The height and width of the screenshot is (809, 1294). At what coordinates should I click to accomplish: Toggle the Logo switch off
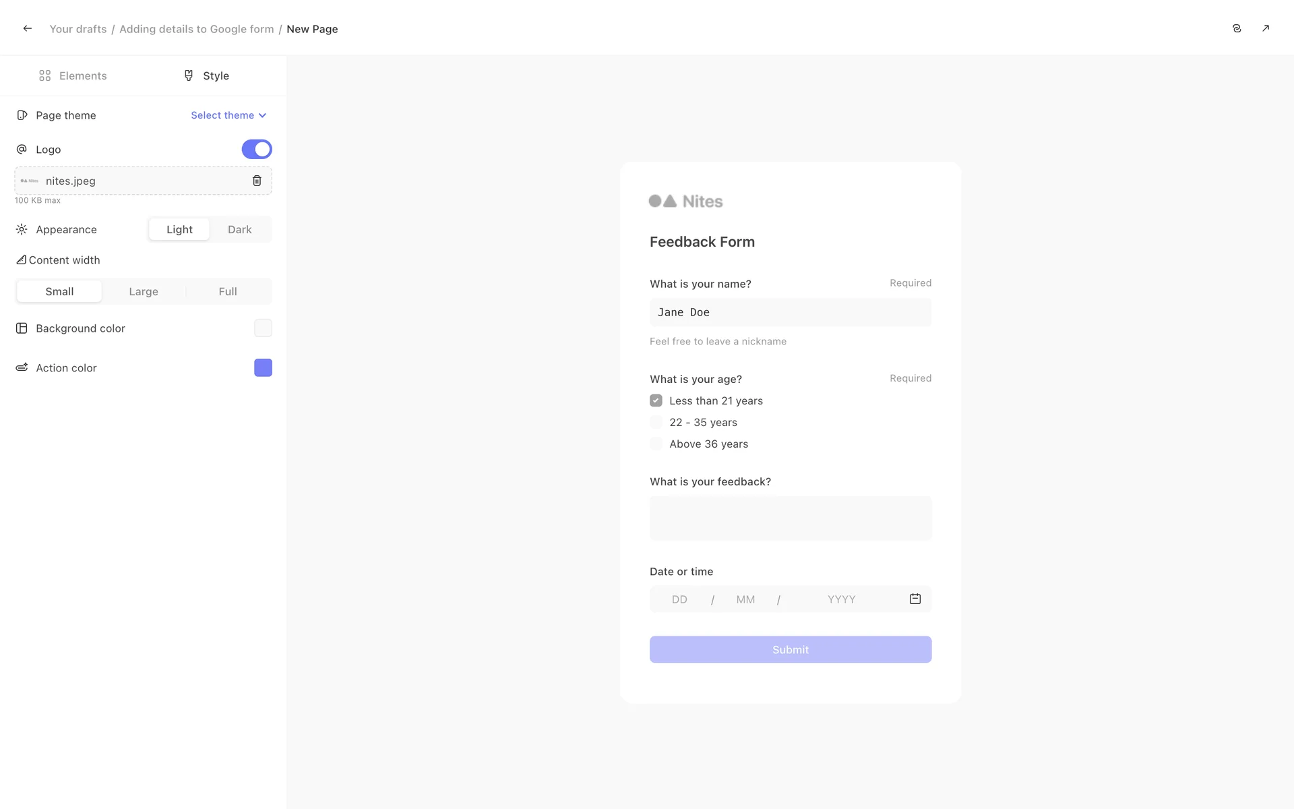pyautogui.click(x=257, y=149)
